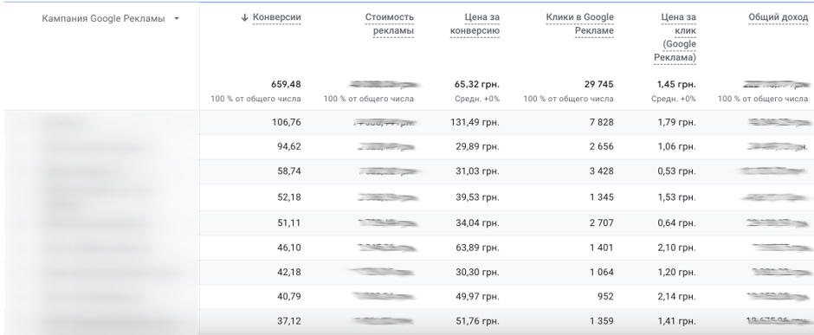This screenshot has height=335, width=814.
Task: Select the total conversions value 659,48
Action: point(286,84)
